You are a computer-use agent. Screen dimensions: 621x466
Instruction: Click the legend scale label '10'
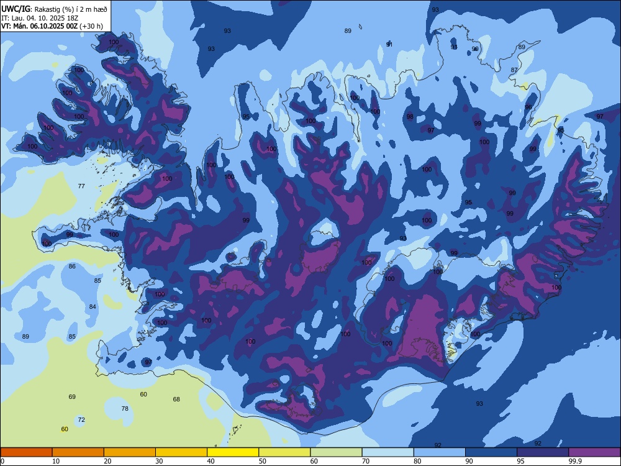pos(56,461)
